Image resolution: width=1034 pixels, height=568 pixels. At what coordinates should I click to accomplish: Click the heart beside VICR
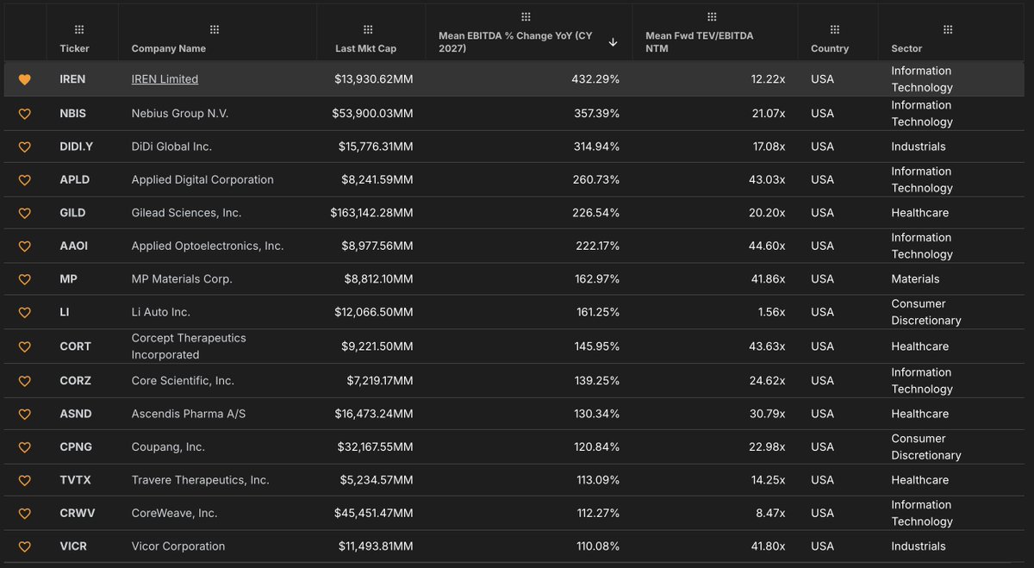pos(24,546)
